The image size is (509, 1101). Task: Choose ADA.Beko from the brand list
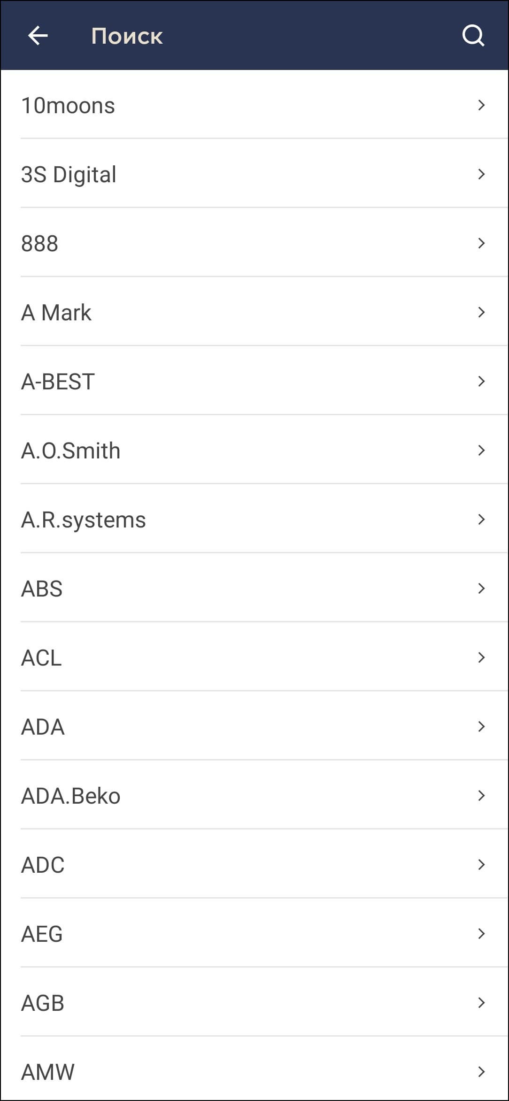71,796
